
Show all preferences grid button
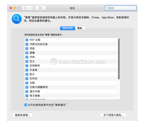point(40,8)
